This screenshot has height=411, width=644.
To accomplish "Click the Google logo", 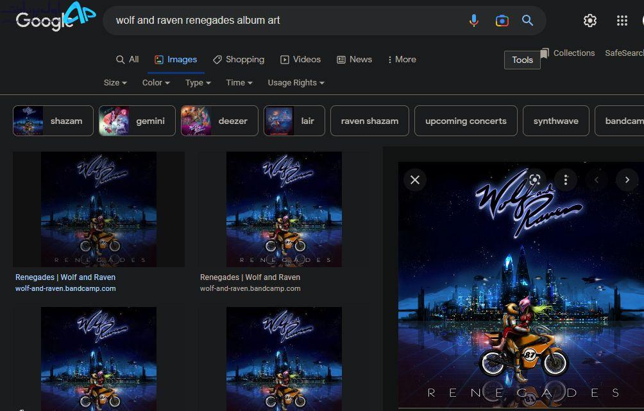I will (44, 21).
